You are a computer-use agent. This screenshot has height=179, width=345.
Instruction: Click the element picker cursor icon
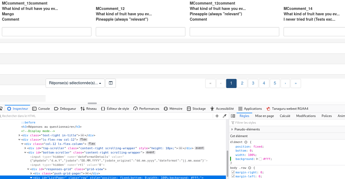tap(1, 109)
